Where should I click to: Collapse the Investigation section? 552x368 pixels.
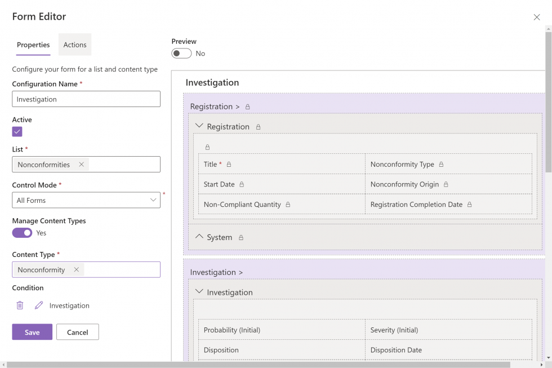(x=198, y=292)
